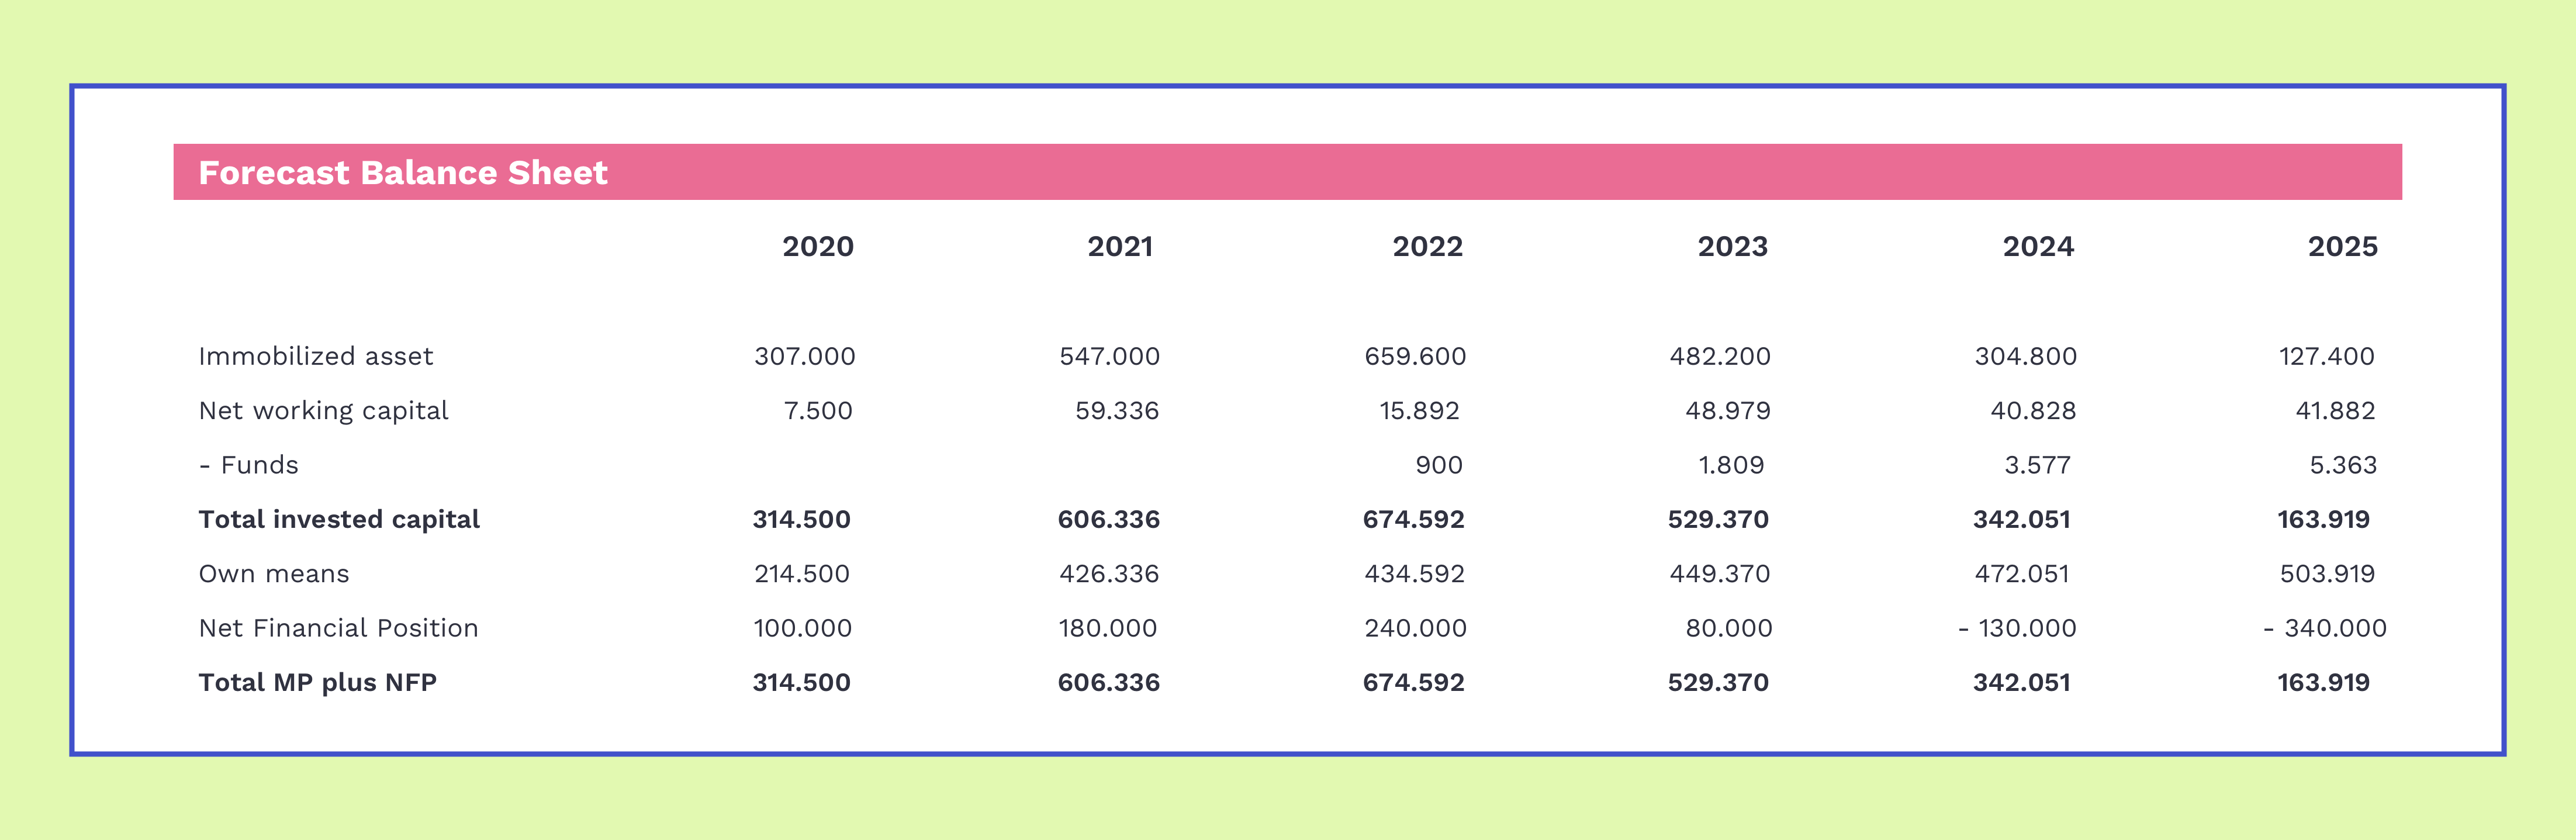Image resolution: width=2576 pixels, height=840 pixels.
Task: Click the Funds value 900
Action: click(1438, 465)
